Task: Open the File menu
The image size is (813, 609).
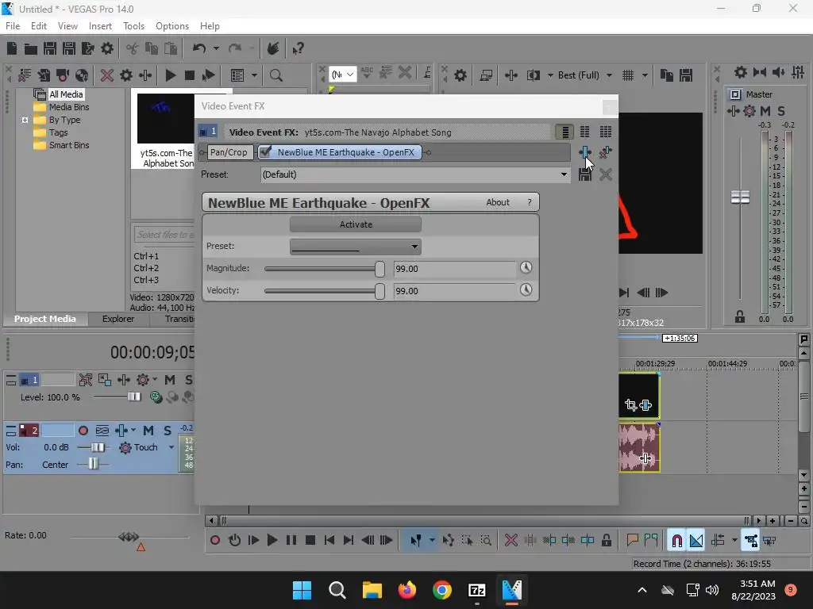Action: (x=13, y=26)
